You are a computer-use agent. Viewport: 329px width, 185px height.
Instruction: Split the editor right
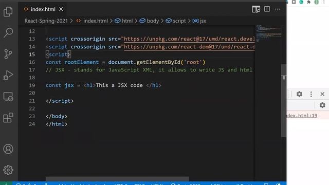[x=267, y=9]
